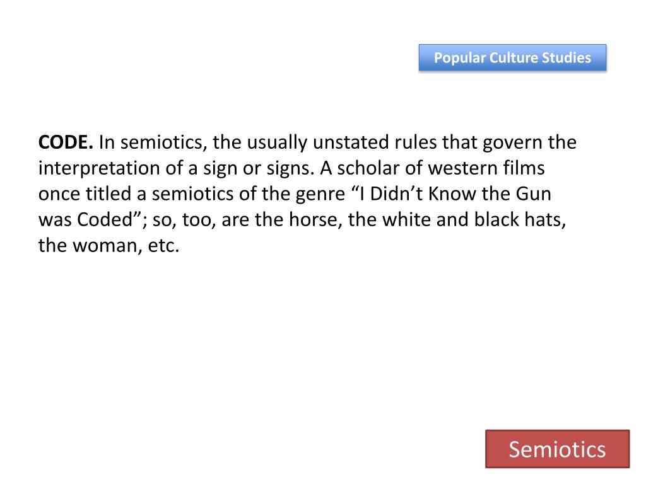Select the word scholar in the text
Viewport: 646px width, 484px height.
click(x=368, y=168)
